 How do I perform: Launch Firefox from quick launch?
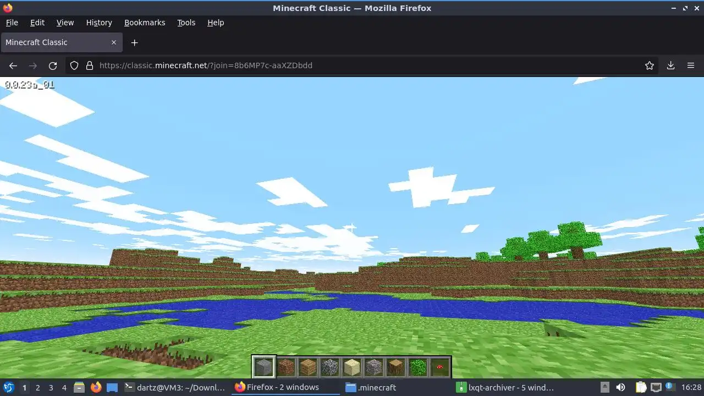96,387
